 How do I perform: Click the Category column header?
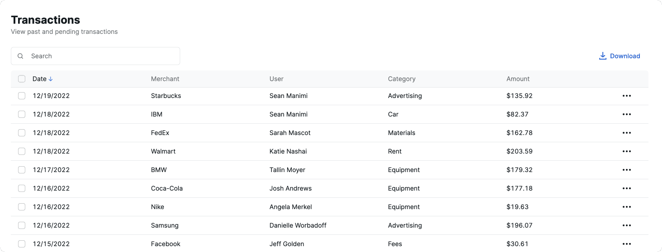click(401, 79)
